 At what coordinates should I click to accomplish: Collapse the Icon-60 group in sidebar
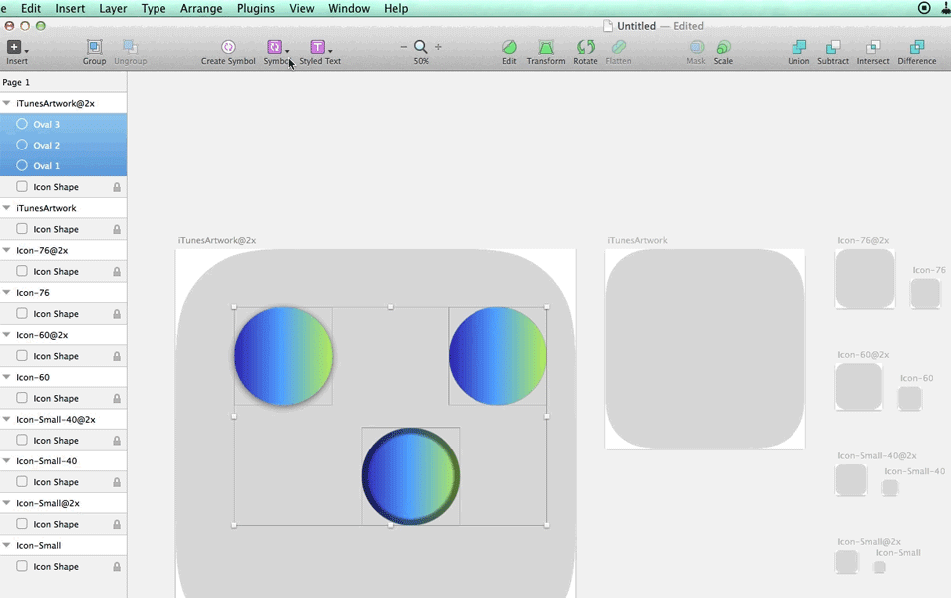[8, 377]
